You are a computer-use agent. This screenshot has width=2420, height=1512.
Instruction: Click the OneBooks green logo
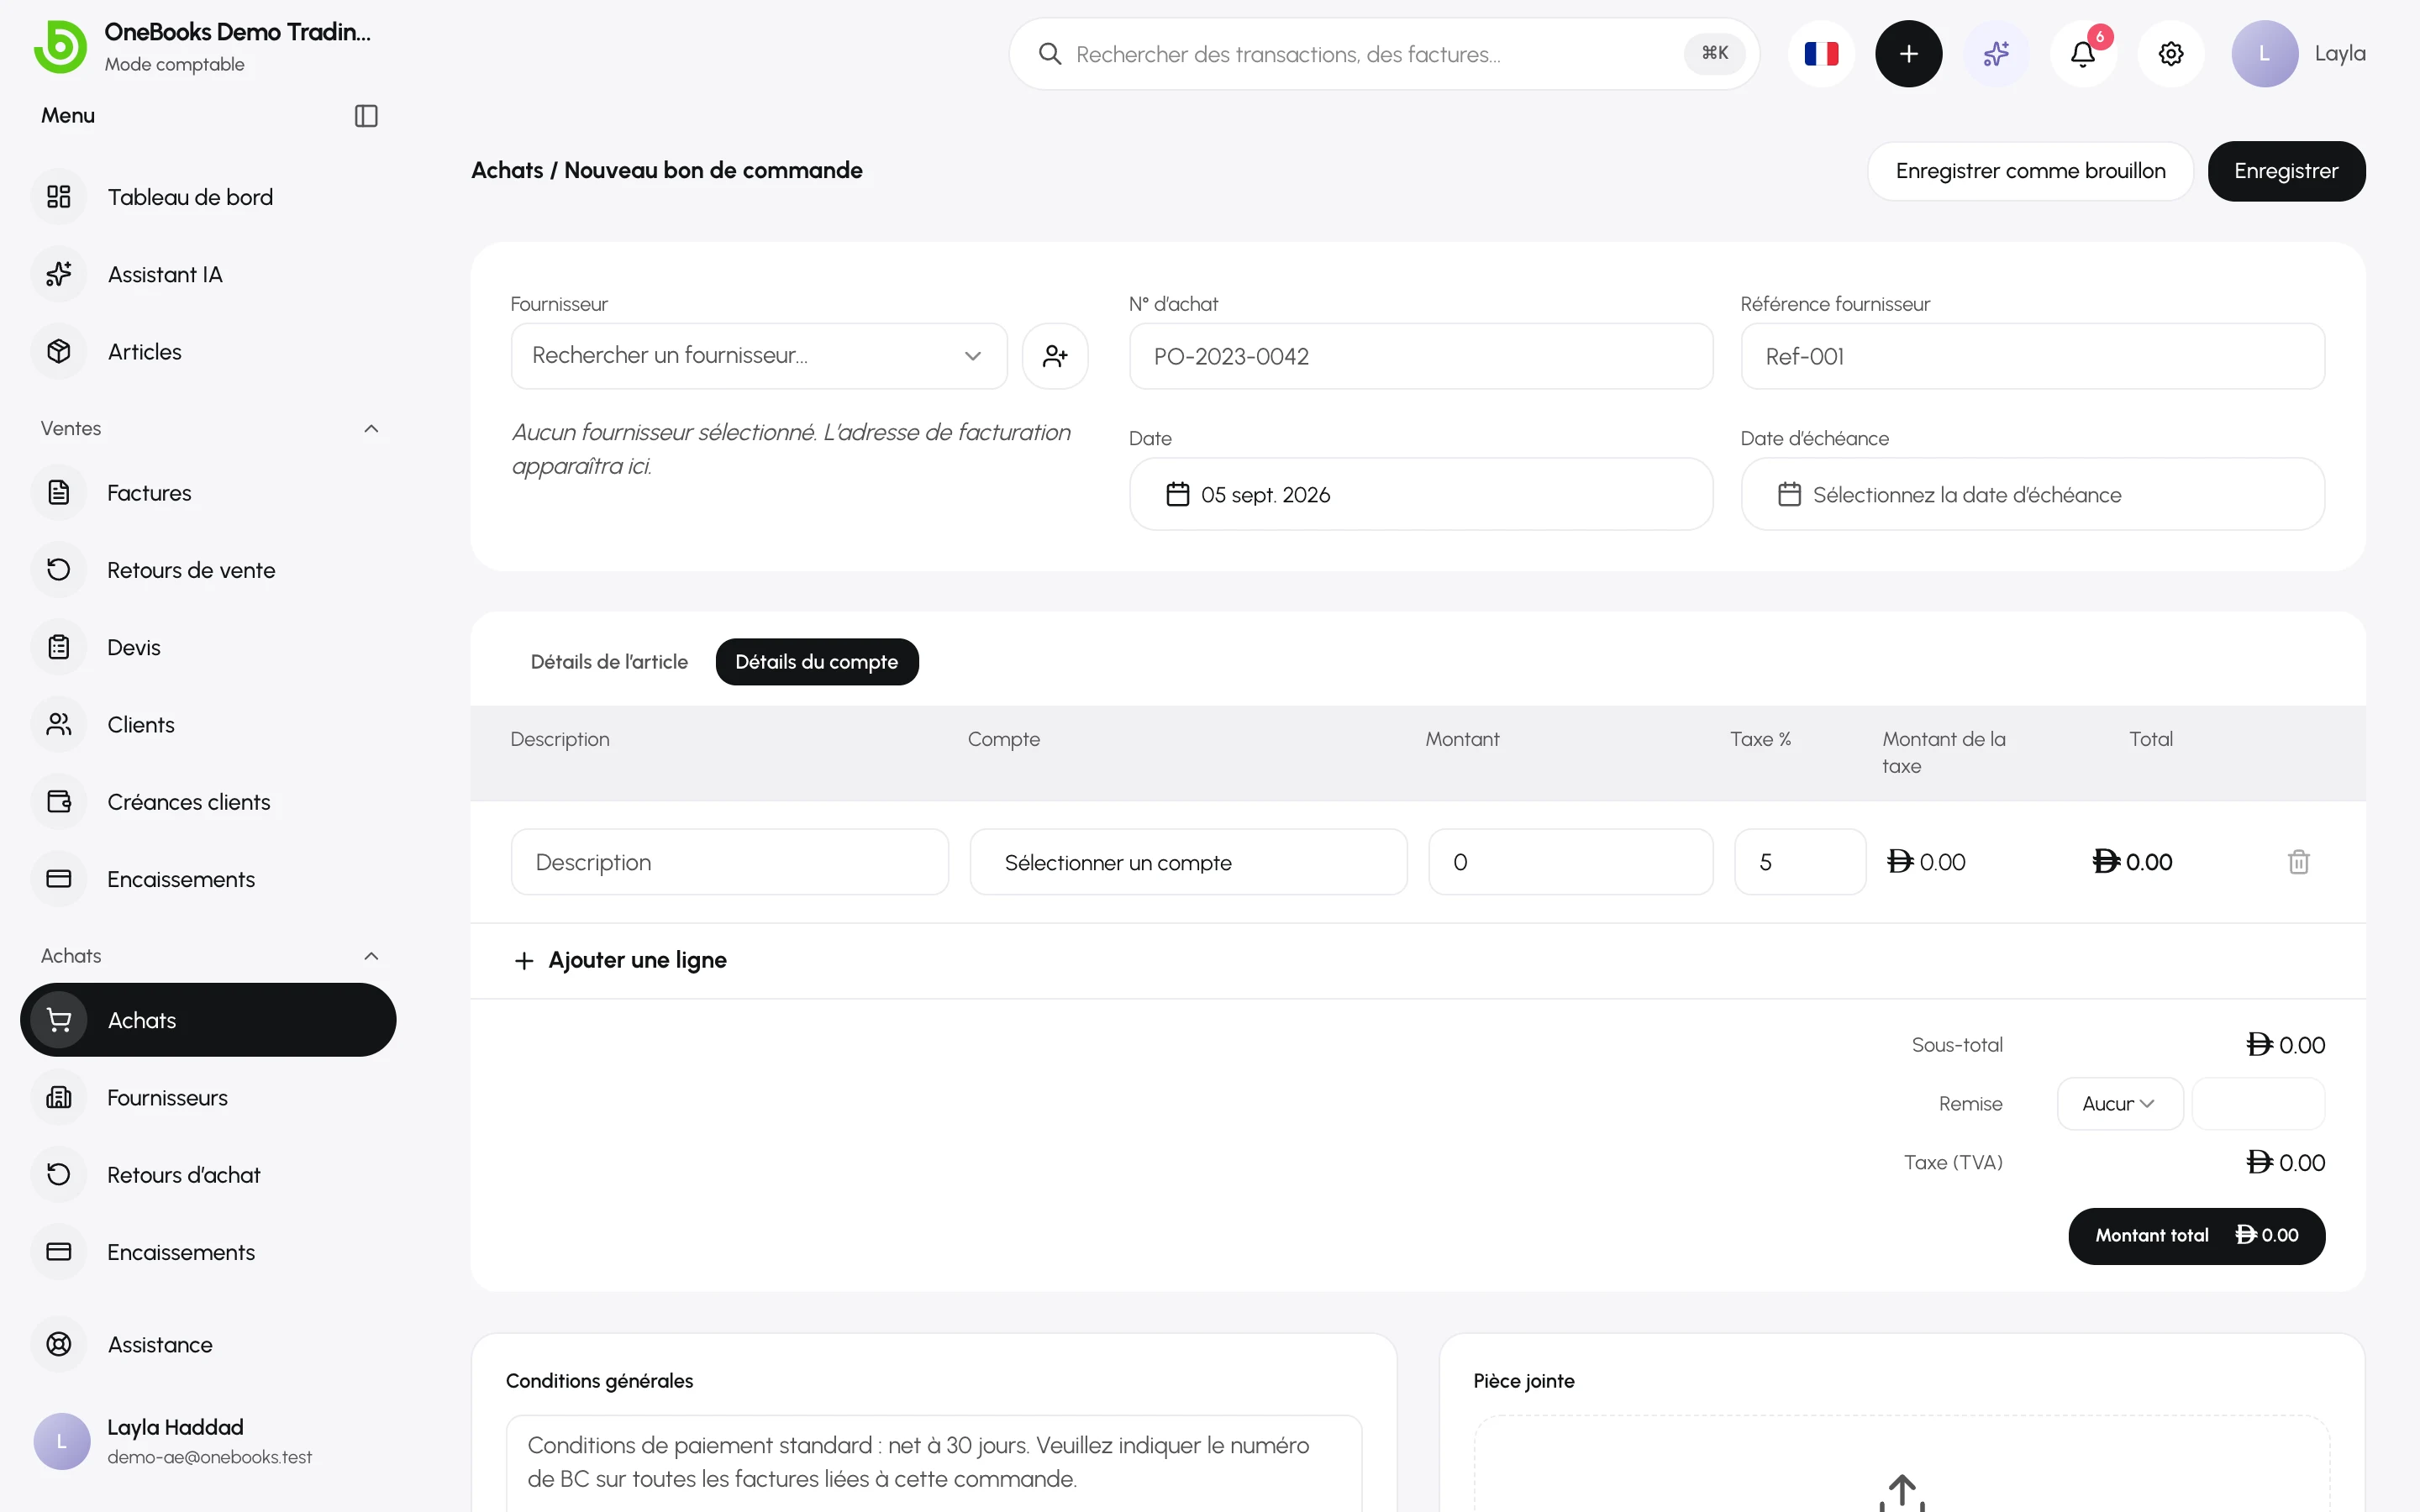click(x=60, y=46)
